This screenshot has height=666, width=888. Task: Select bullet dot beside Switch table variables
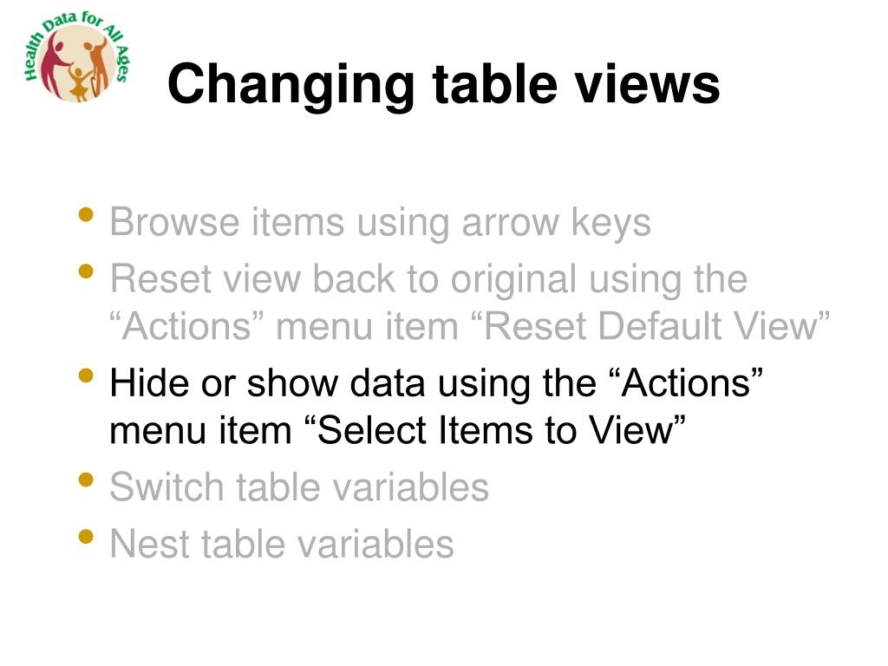(86, 480)
